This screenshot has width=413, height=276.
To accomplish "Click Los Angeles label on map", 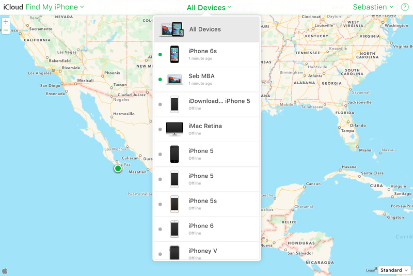I will tap(40, 73).
